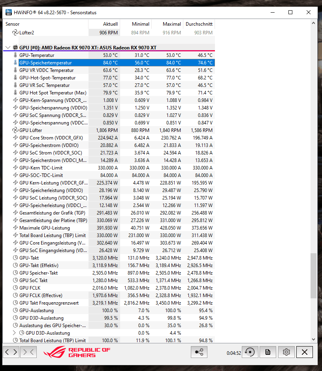Open the logging document button
322x371 pixels.
coord(268,352)
